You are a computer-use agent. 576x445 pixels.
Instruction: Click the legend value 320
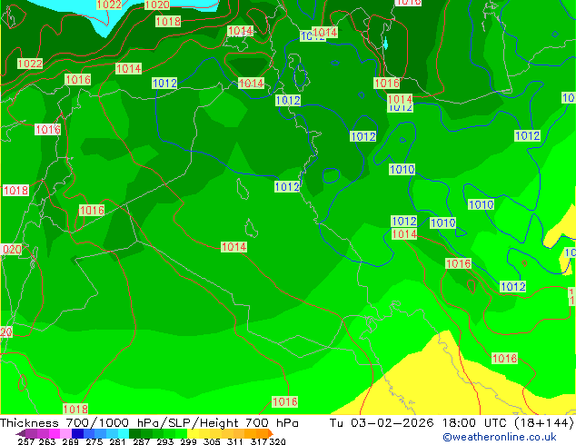277,441
